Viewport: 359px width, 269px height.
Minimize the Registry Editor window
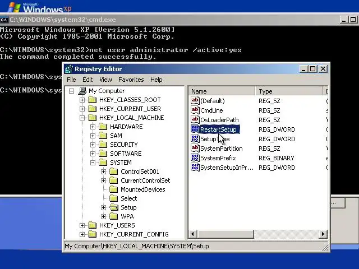click(x=303, y=69)
